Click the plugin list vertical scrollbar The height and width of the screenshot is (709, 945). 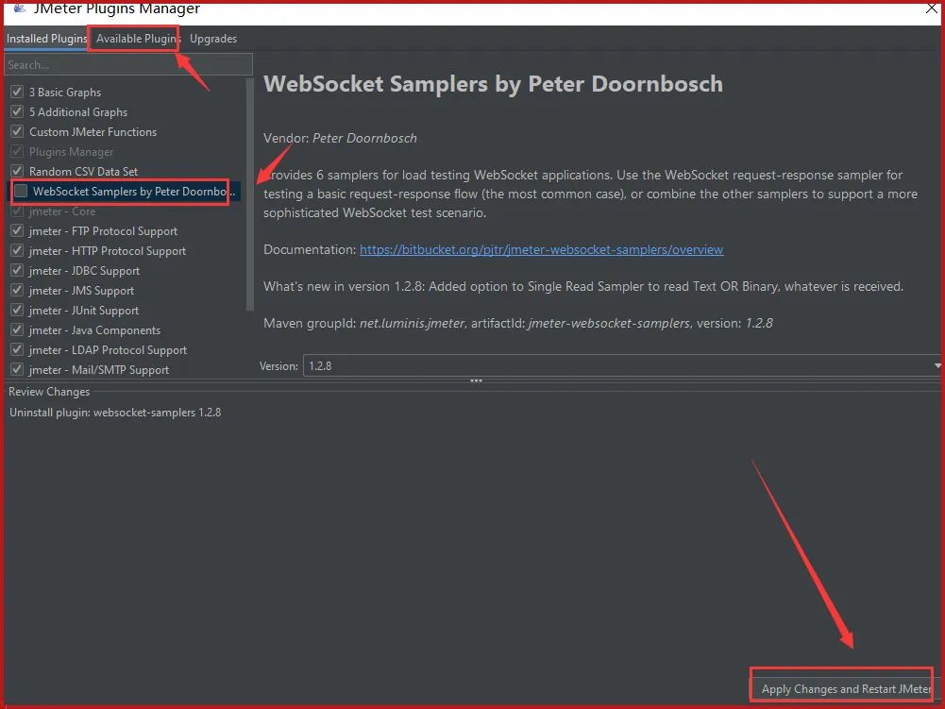(250, 194)
